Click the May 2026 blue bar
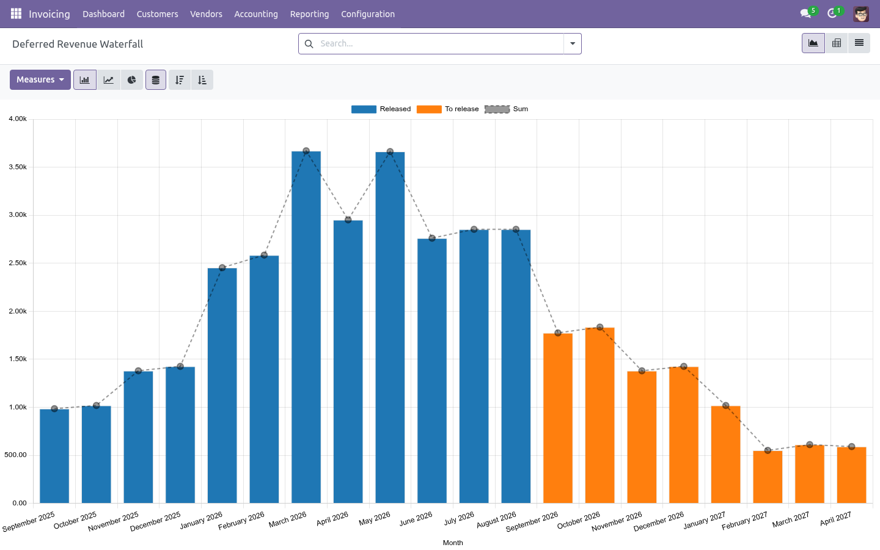 click(x=390, y=328)
